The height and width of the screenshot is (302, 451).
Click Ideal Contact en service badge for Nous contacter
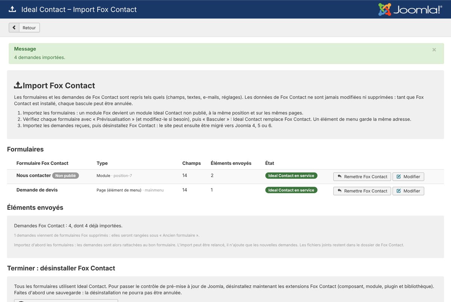tap(291, 175)
